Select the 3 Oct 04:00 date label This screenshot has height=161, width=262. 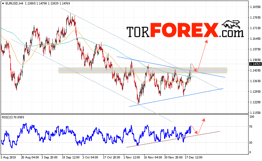90,157
